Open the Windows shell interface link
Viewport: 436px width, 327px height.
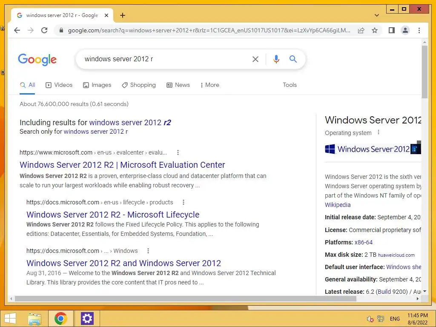pos(404,267)
